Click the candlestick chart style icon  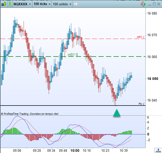(x=4, y=4)
